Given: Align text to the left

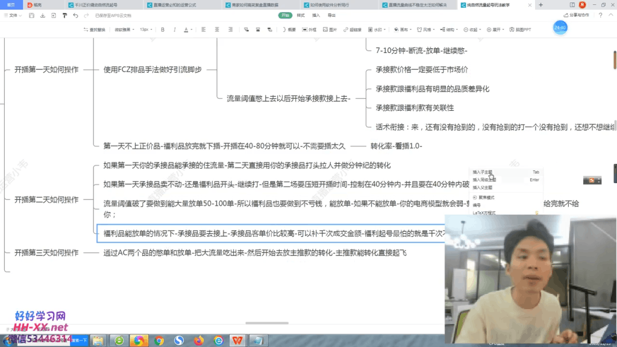Looking at the screenshot, I should 204,30.
